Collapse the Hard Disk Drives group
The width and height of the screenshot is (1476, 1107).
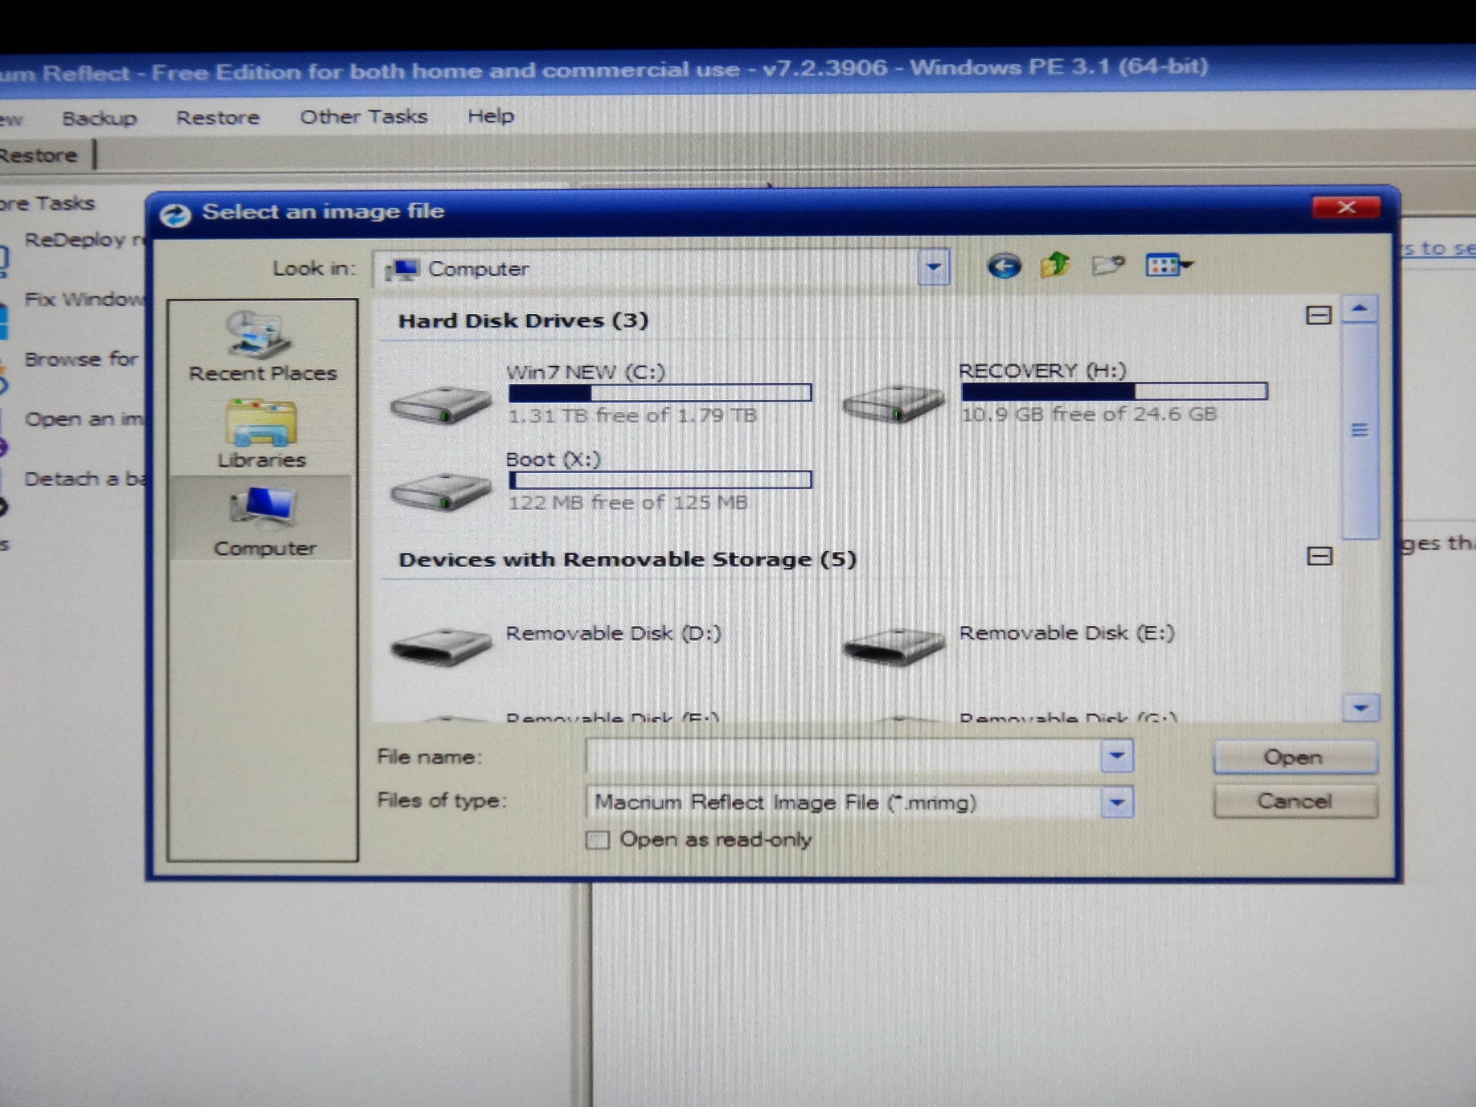[1318, 315]
